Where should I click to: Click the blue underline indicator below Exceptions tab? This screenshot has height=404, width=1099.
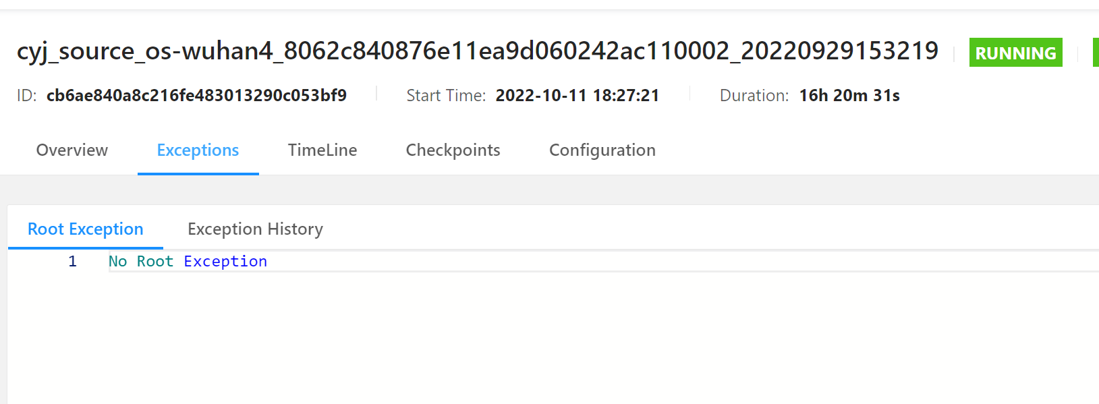click(198, 173)
